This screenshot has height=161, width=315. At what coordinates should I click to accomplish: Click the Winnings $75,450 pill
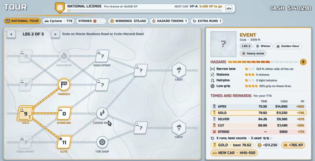click(128, 21)
